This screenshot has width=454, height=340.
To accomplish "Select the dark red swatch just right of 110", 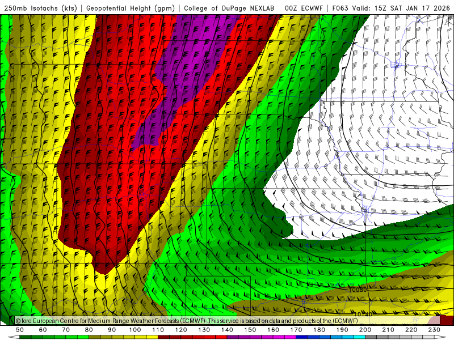I will (x=163, y=337).
